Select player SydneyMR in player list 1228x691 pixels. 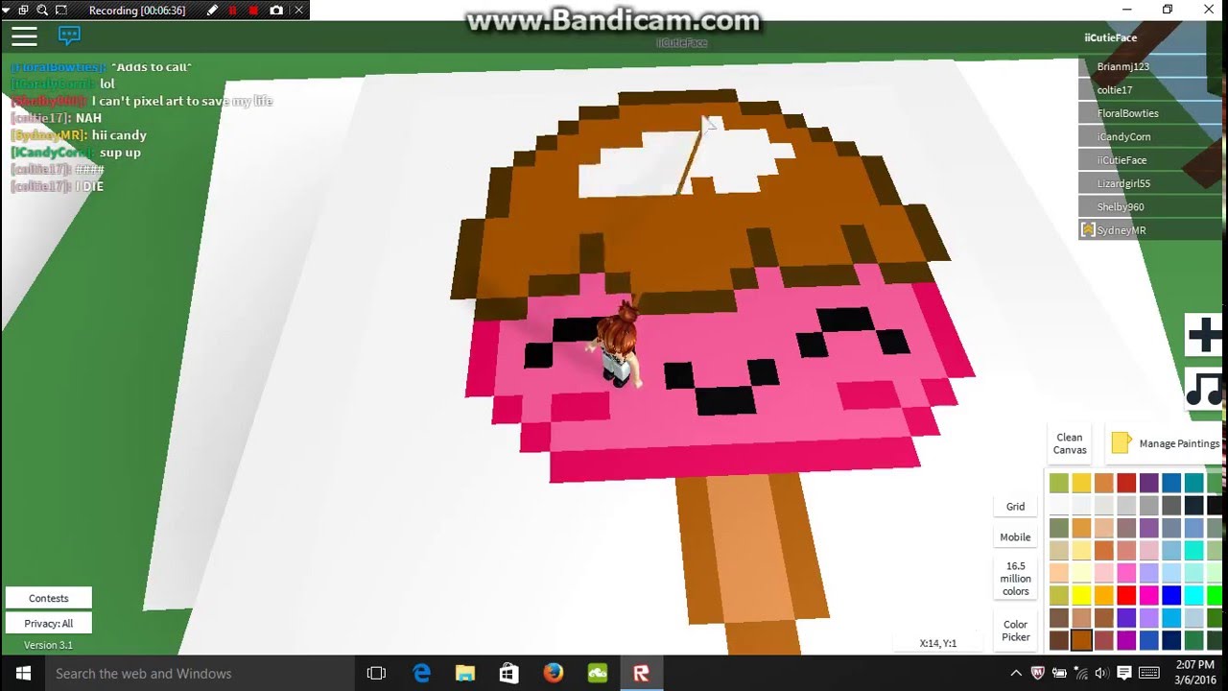tap(1152, 230)
